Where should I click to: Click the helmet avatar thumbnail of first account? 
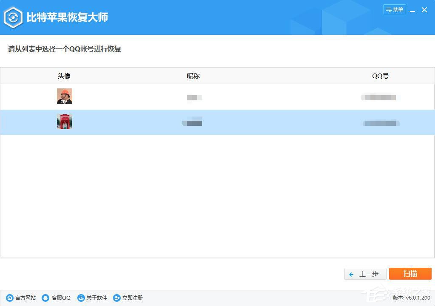pos(64,96)
